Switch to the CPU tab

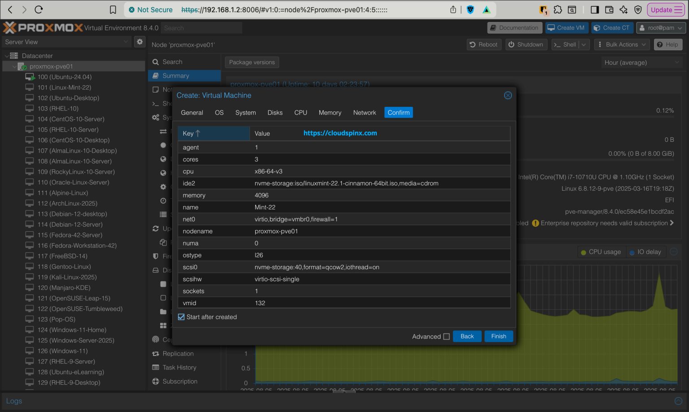click(x=301, y=113)
